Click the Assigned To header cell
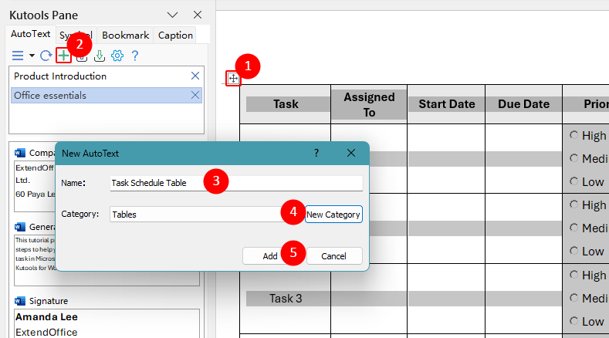The image size is (609, 338). pos(369,104)
